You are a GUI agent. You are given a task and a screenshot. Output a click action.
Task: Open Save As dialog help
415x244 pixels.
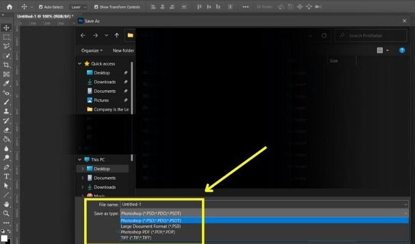click(x=402, y=50)
